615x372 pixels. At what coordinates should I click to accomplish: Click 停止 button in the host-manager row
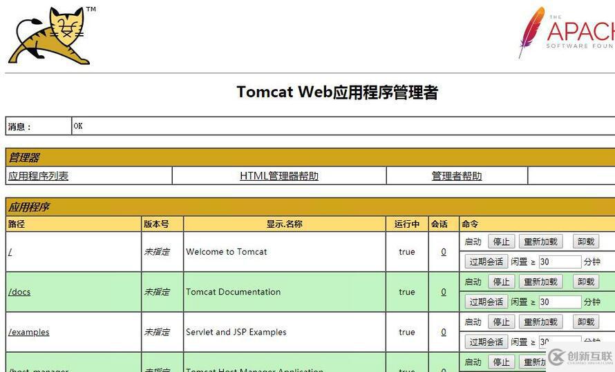[x=501, y=362]
